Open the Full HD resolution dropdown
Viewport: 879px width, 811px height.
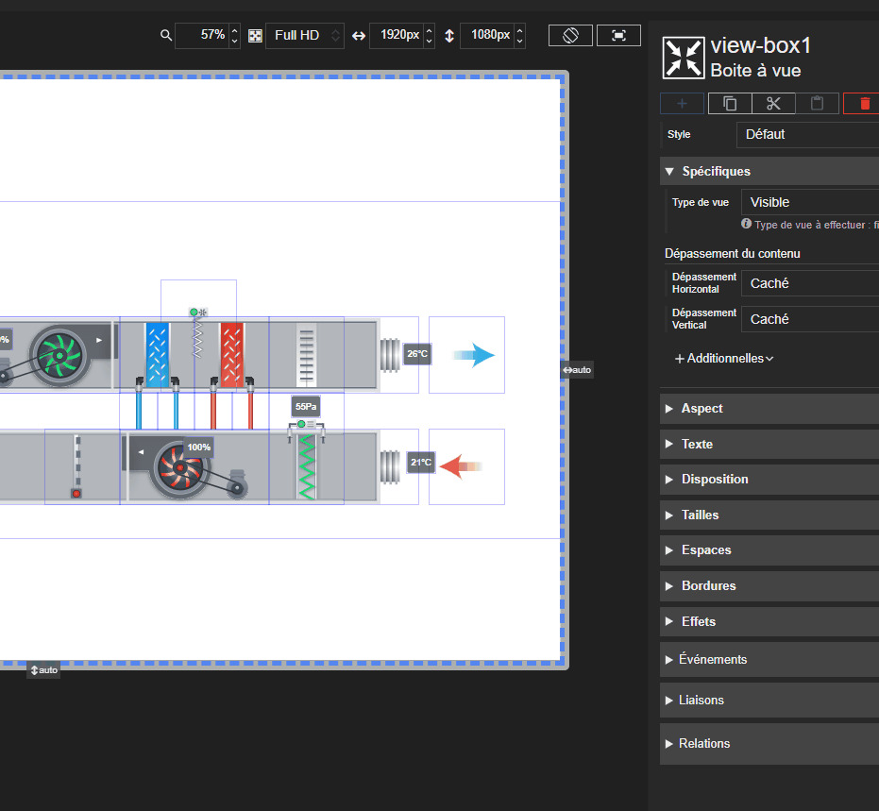tap(304, 35)
